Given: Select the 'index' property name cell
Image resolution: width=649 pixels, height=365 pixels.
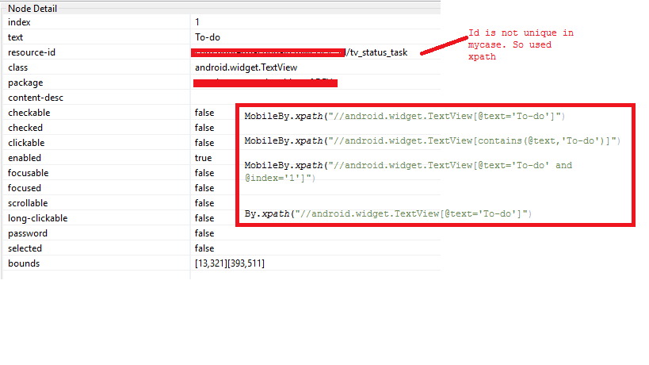Looking at the screenshot, I should (19, 22).
